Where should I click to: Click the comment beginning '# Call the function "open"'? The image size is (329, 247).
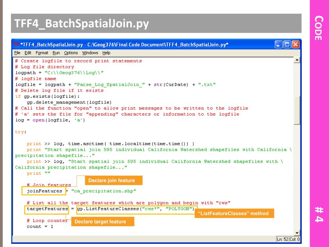[131, 108]
